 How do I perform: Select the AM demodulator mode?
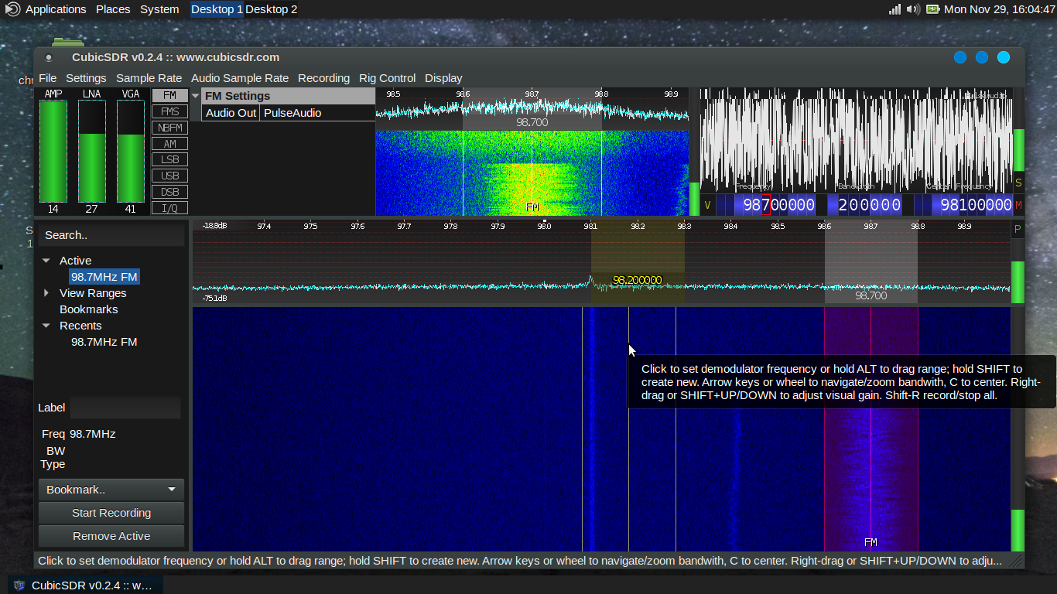click(x=169, y=143)
